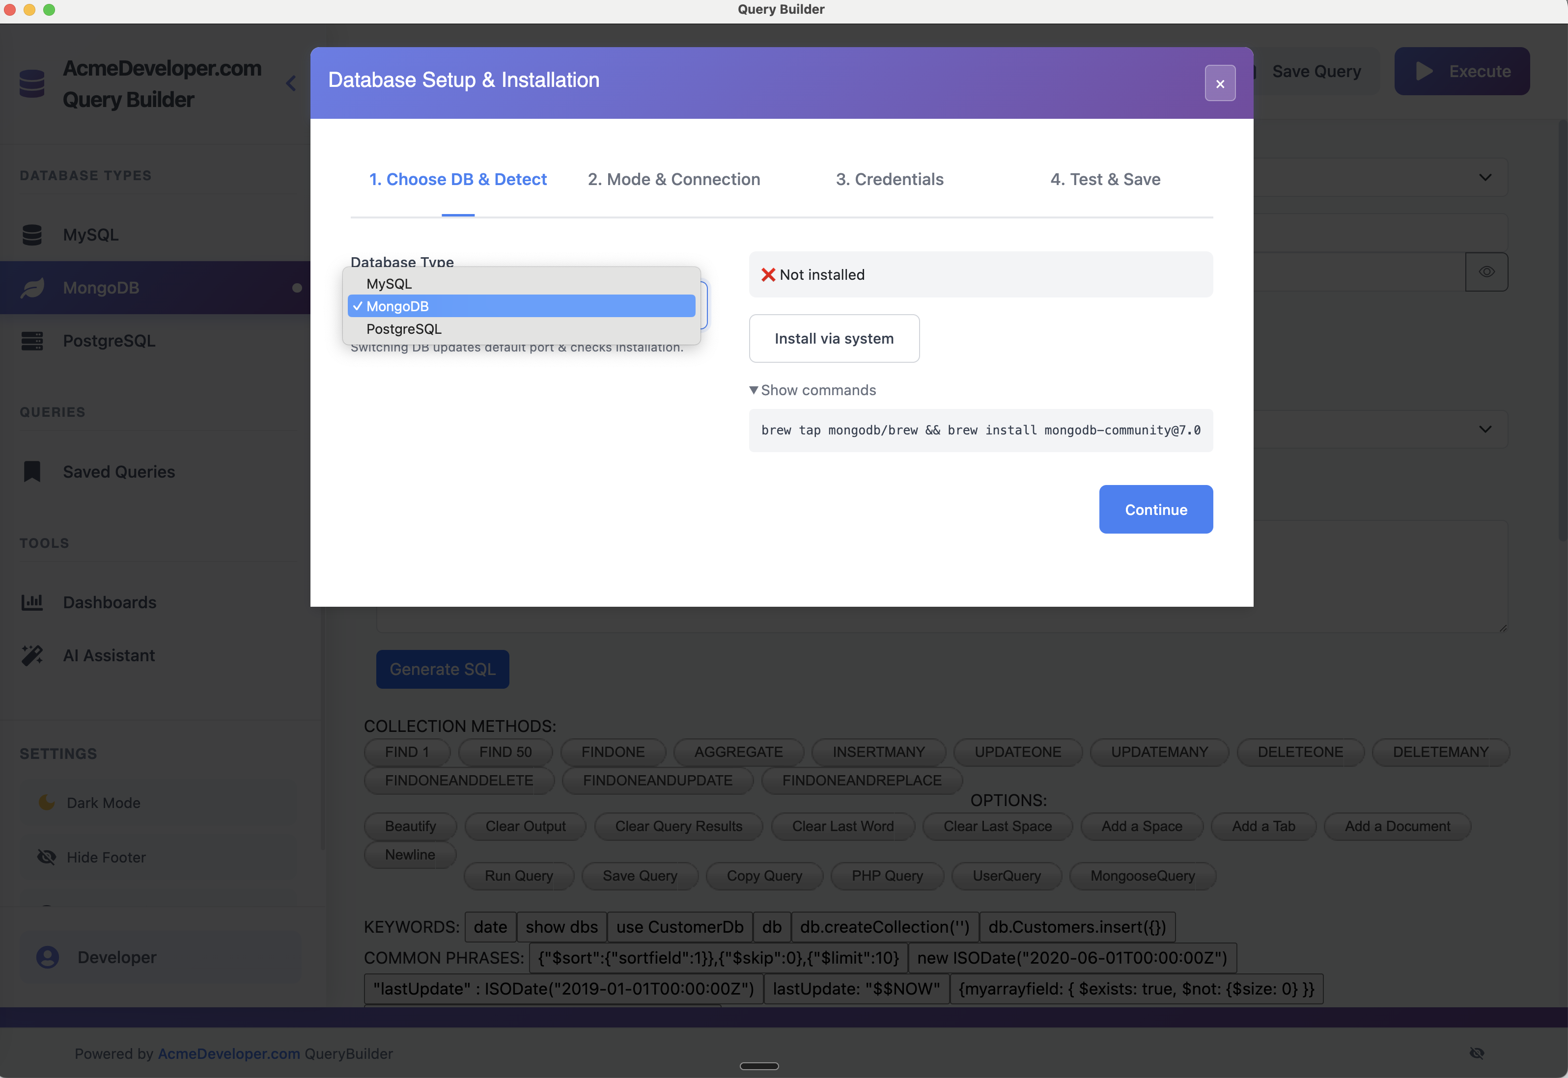
Task: Click the query textarea resize handle
Action: click(1503, 628)
